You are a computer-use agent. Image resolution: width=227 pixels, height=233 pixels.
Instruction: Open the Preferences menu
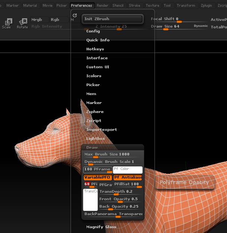click(x=81, y=6)
